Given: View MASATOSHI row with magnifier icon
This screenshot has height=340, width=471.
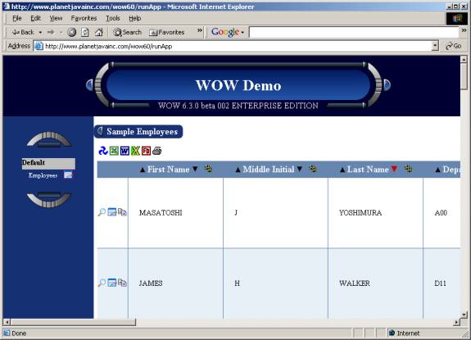Looking at the screenshot, I should click(102, 212).
